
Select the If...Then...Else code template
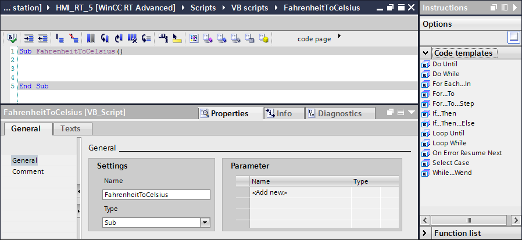coord(453,123)
